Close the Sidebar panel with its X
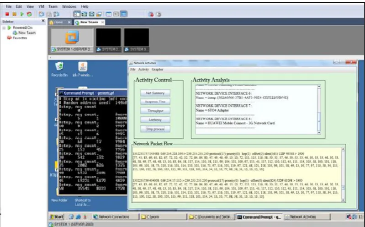 pos(43,21)
